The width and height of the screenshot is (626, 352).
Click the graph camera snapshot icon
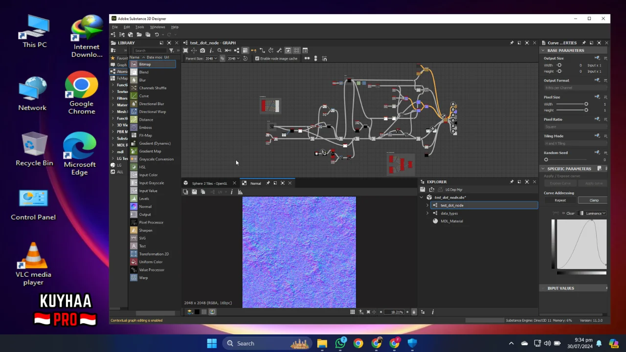(x=202, y=50)
